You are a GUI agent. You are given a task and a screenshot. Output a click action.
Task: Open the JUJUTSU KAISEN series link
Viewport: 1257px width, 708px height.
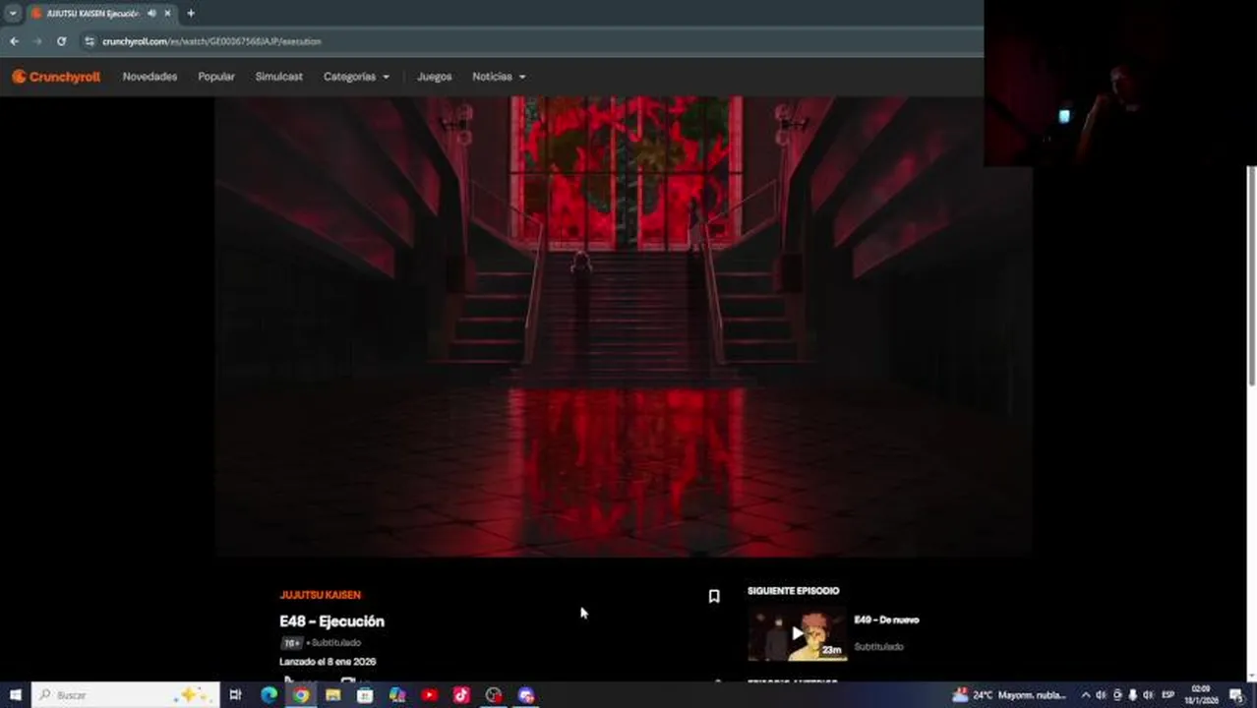(320, 595)
